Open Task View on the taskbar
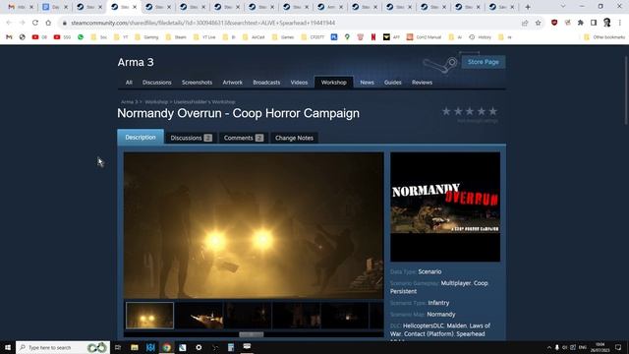This screenshot has height=354, width=629. coord(118,347)
